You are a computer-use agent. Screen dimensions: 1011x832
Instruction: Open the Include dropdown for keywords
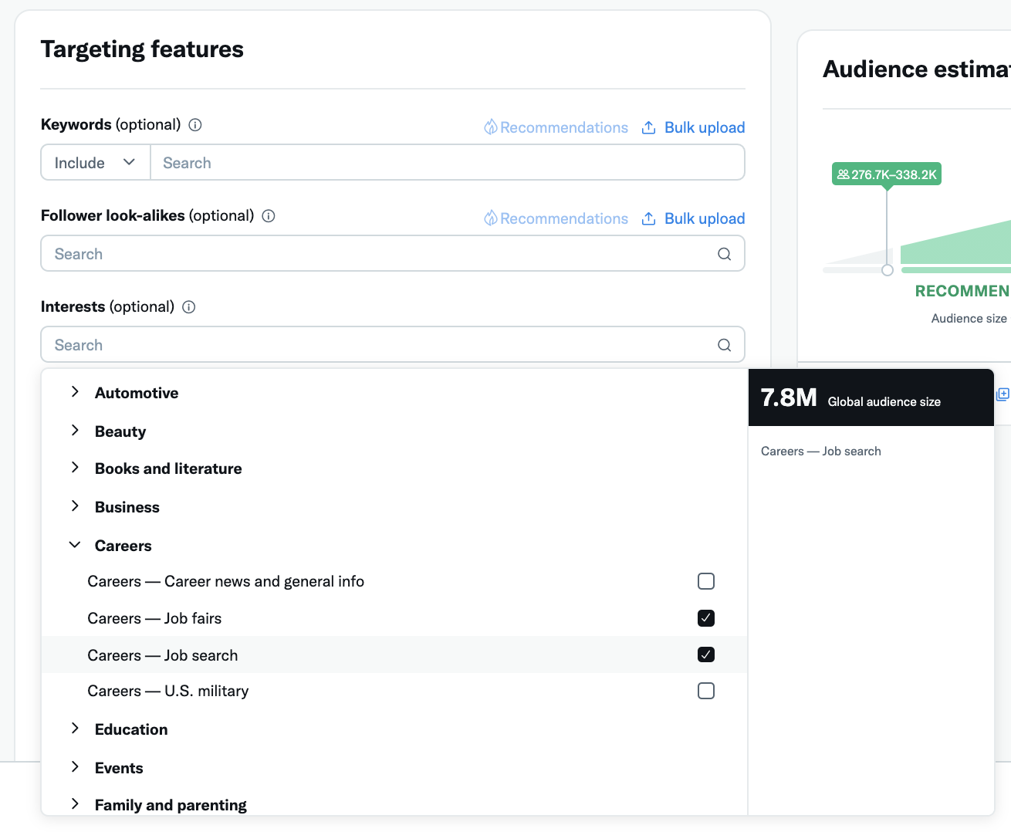[x=96, y=163]
